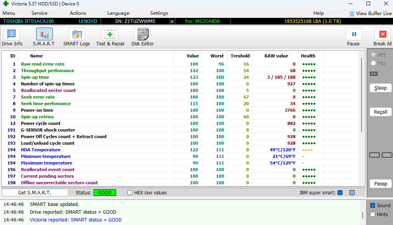Open the Language menu
This screenshot has width=393, height=225.
click(x=118, y=13)
